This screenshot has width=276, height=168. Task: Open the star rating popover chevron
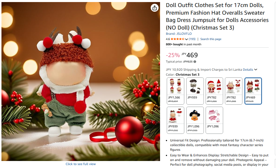186,39
